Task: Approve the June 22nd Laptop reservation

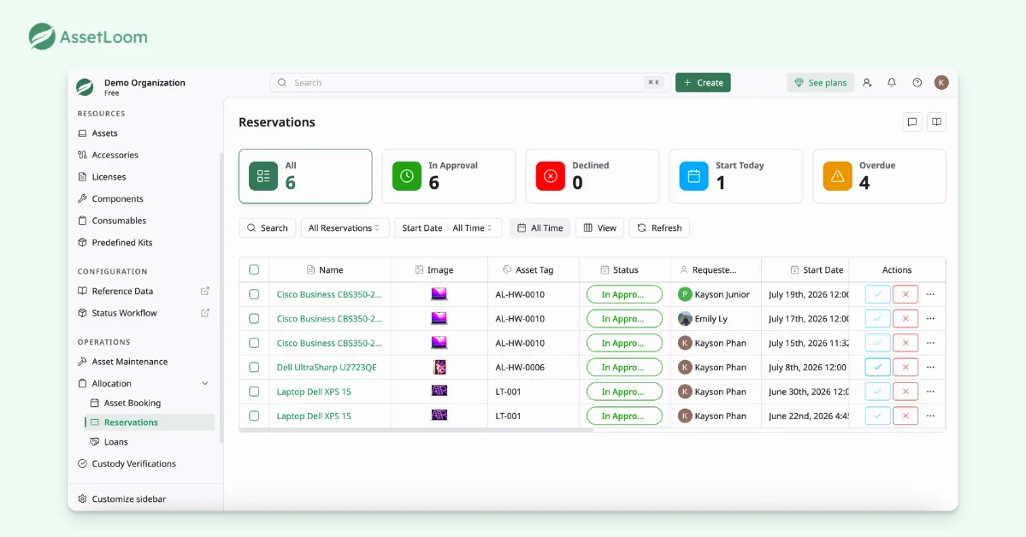Action: [878, 416]
